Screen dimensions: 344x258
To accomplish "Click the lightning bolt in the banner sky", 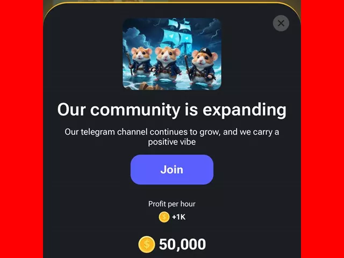I will [x=215, y=32].
